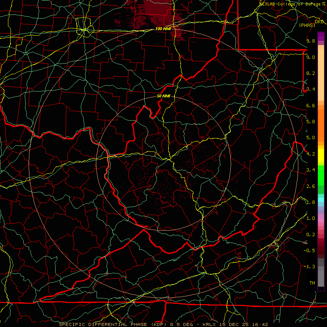Select the orange segment of color bar
Viewport: 327px width, 327px height.
pyautogui.click(x=321, y=126)
